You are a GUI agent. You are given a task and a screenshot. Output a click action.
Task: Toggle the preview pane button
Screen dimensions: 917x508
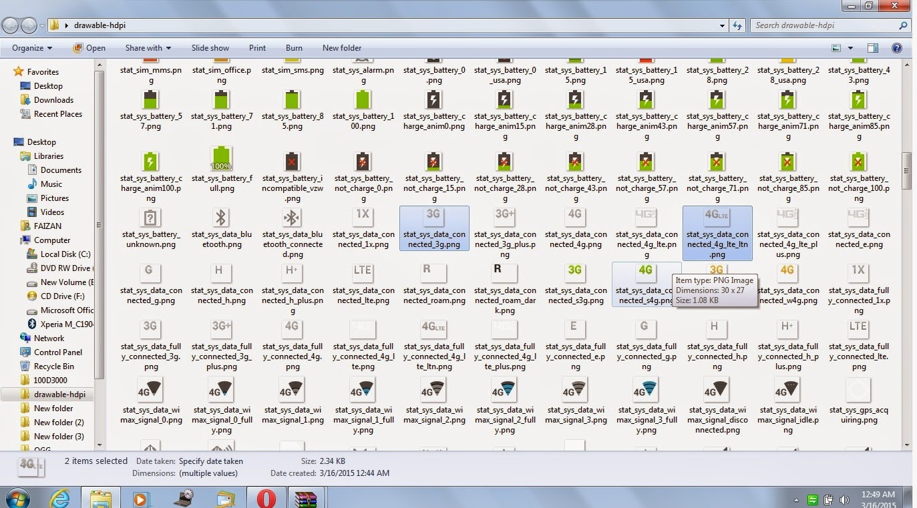coord(872,48)
